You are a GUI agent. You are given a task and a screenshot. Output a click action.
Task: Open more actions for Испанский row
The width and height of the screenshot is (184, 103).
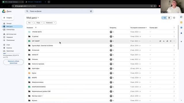[174, 50]
